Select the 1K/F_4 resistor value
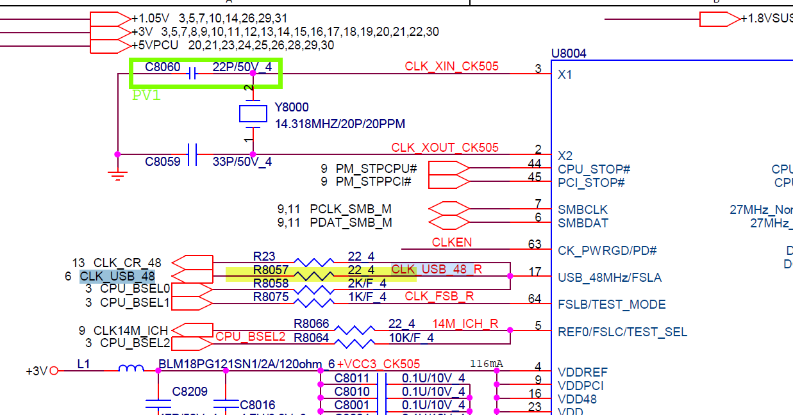Image resolution: width=793 pixels, height=415 pixels. [367, 297]
